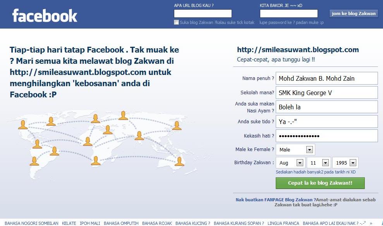Click the person icon over Australia on map

(179, 161)
